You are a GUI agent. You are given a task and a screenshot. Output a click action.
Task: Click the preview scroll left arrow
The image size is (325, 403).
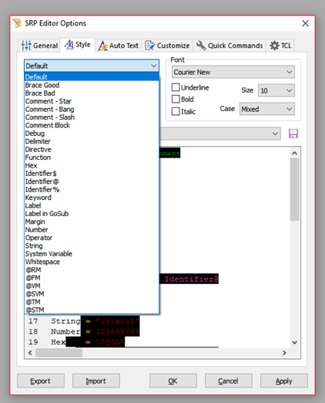(x=30, y=353)
